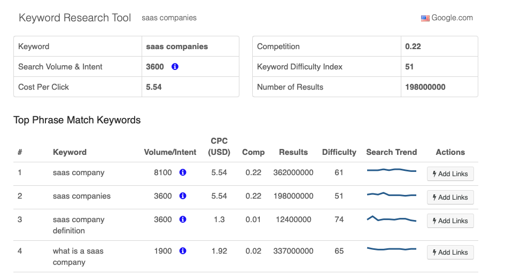
Task: Click the info icon beside 8100 volume
Action: point(183,172)
